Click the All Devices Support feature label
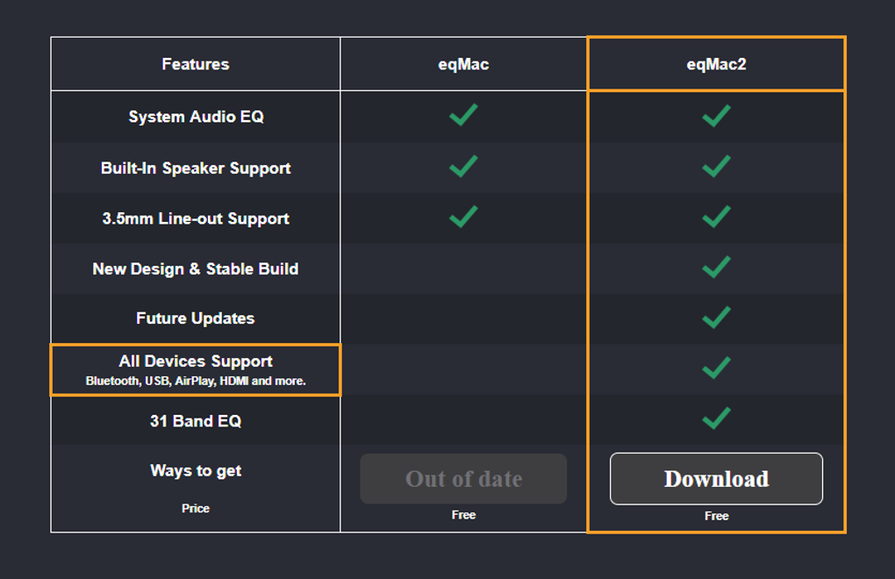This screenshot has width=895, height=579. point(196,361)
